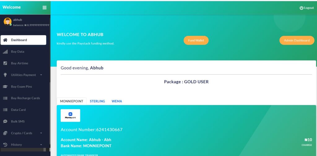Click the History clock icon
Viewport: 317px width, 156px height.
pos(5,145)
